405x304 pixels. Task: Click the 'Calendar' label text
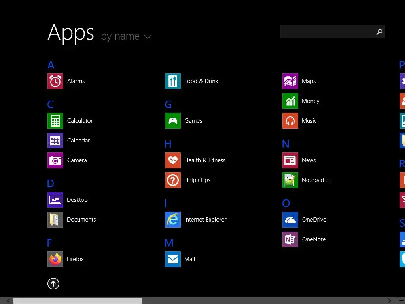(79, 141)
